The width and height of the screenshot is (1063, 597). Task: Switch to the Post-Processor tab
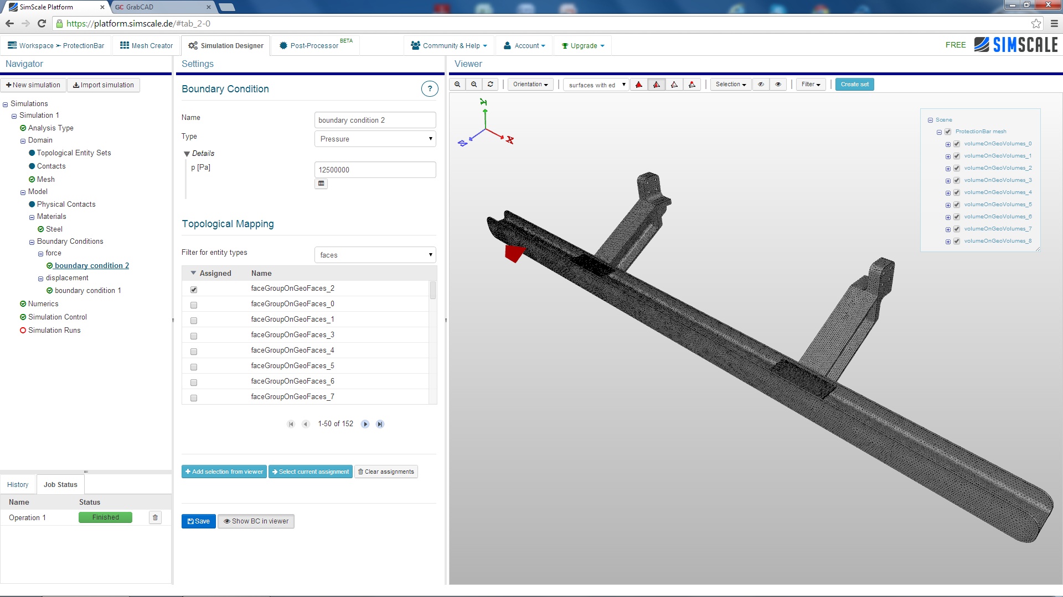[x=316, y=46]
